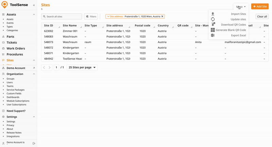Click site ID 484942 cell
The image size is (272, 147).
pyautogui.click(x=49, y=59)
